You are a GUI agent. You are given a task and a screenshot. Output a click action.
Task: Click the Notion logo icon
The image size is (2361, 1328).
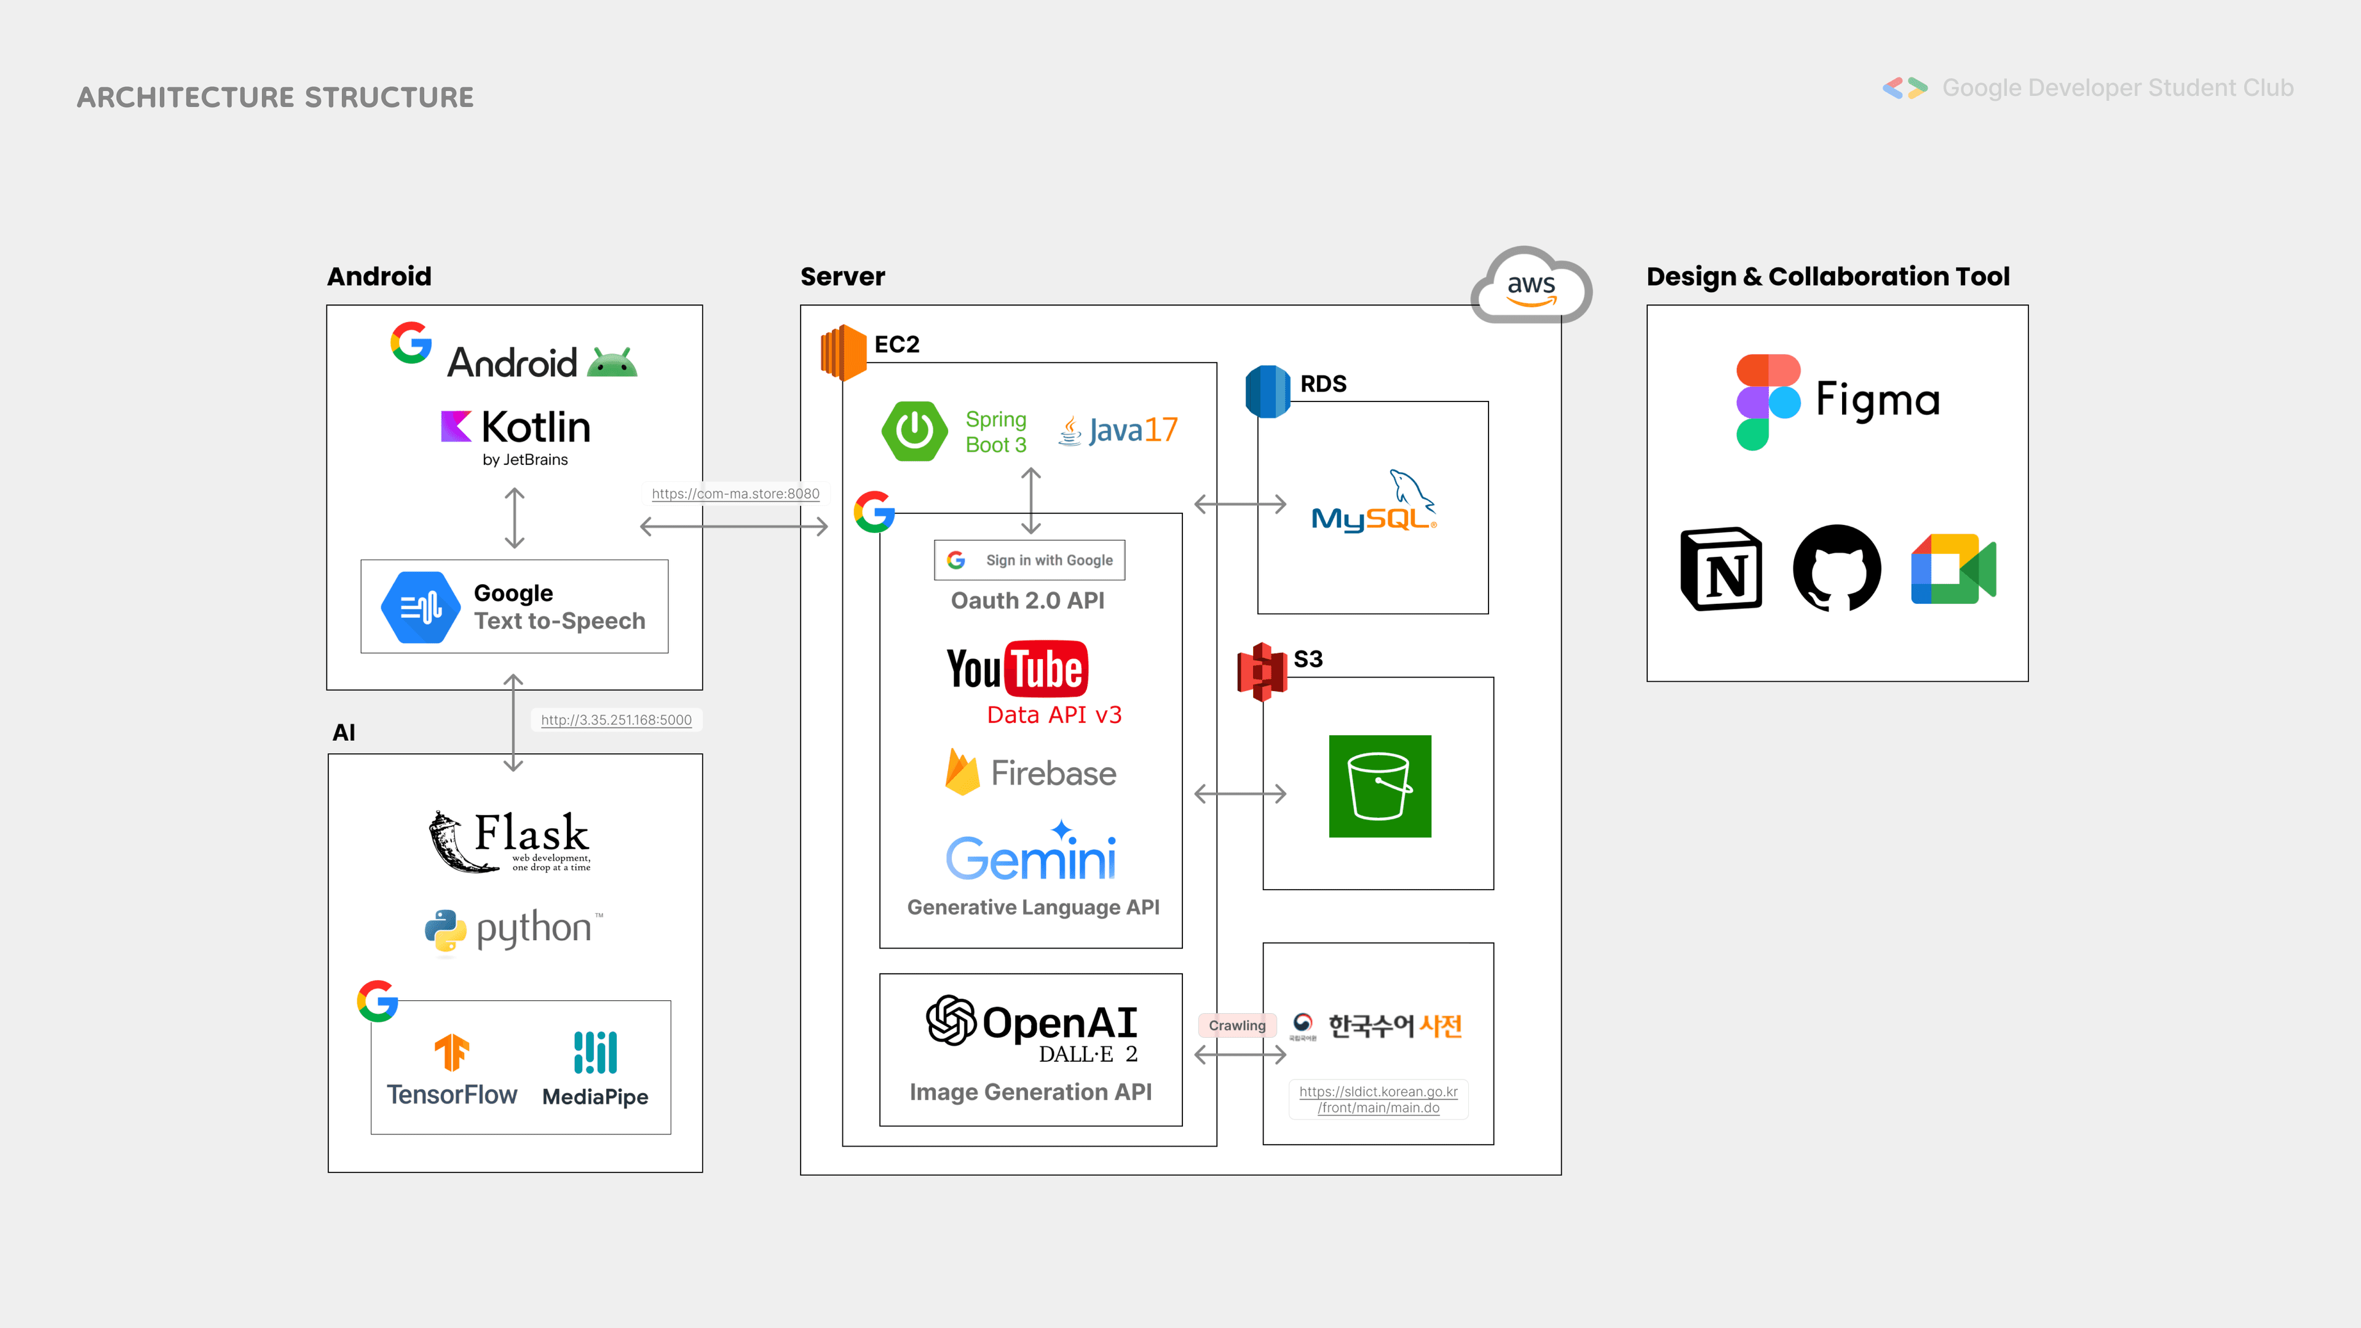1720,569
